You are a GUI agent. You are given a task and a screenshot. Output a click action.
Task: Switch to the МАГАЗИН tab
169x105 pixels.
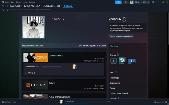[16, 6]
